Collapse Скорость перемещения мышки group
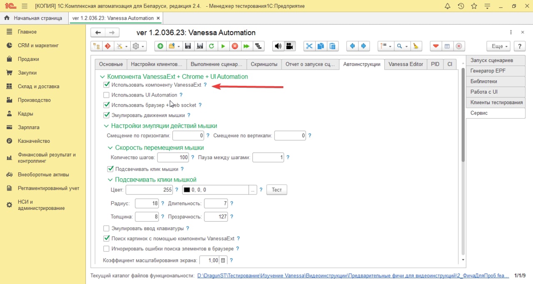This screenshot has height=284, width=533. point(110,147)
